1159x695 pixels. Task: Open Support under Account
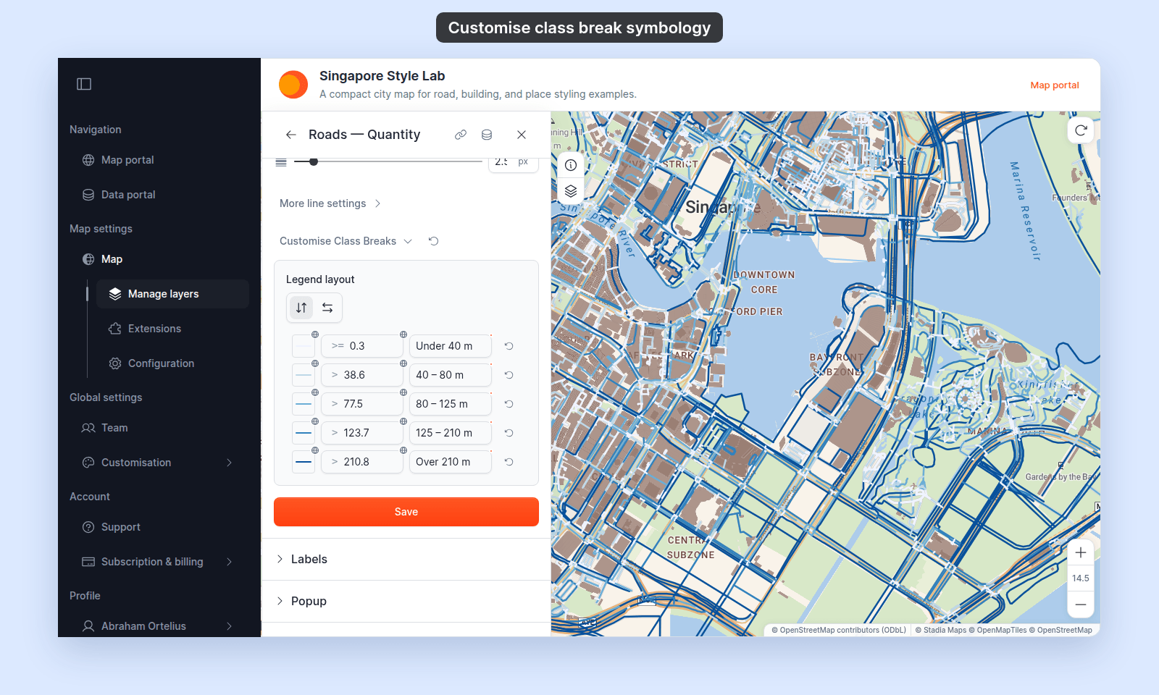coord(158,527)
